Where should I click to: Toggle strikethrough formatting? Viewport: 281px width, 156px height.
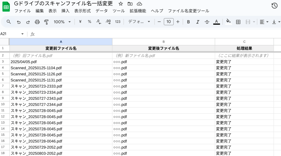[207, 22]
